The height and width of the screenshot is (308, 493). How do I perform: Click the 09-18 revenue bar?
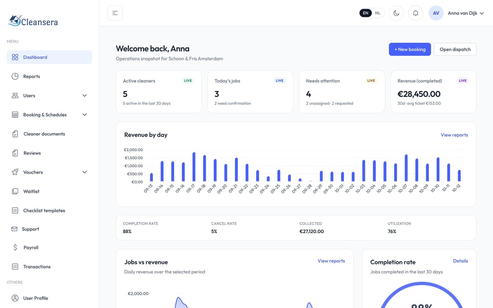205,168
